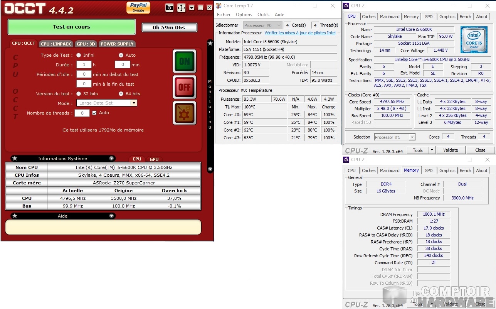Stop the test with red OFF button

pyautogui.click(x=184, y=87)
